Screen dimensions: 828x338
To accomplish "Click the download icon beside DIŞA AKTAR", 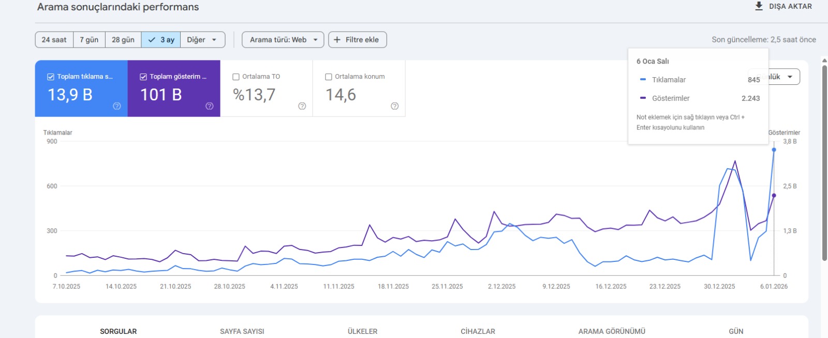I will tap(759, 6).
